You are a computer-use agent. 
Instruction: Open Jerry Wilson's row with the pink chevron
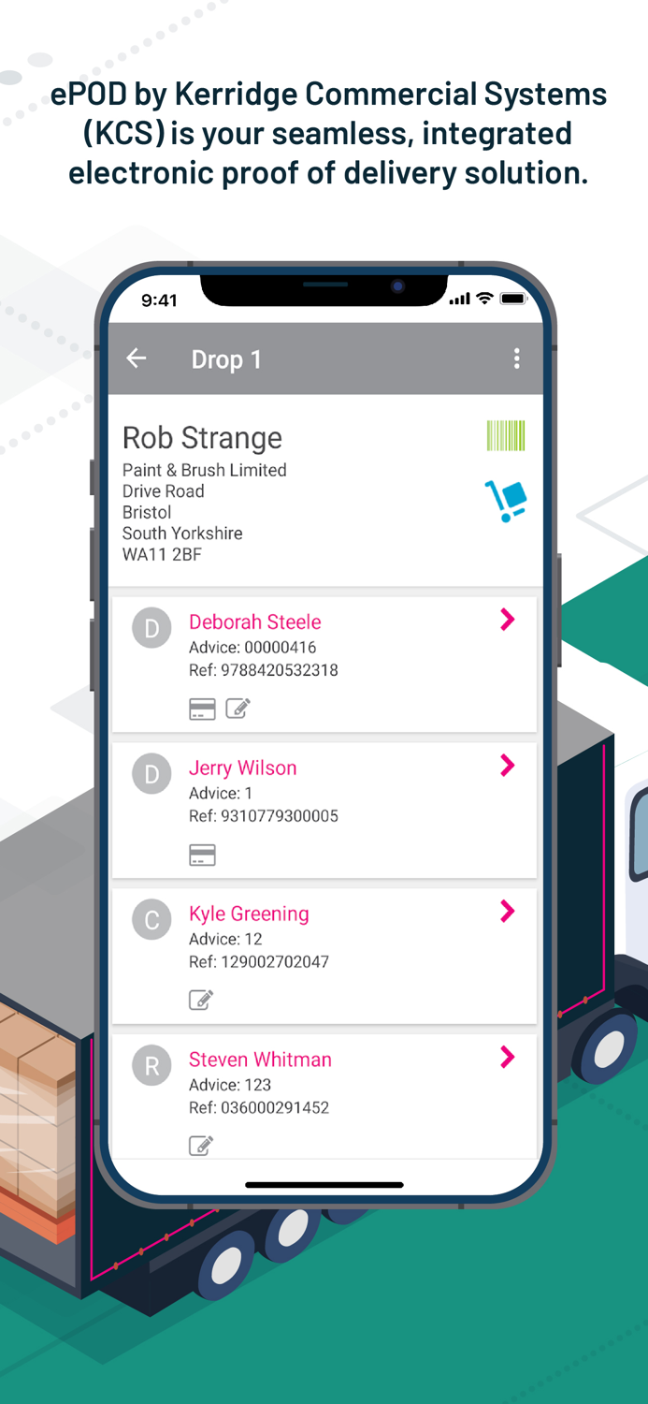click(508, 766)
